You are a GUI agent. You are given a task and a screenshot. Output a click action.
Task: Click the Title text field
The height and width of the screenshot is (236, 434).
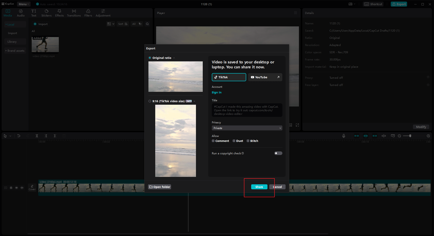pyautogui.click(x=247, y=110)
